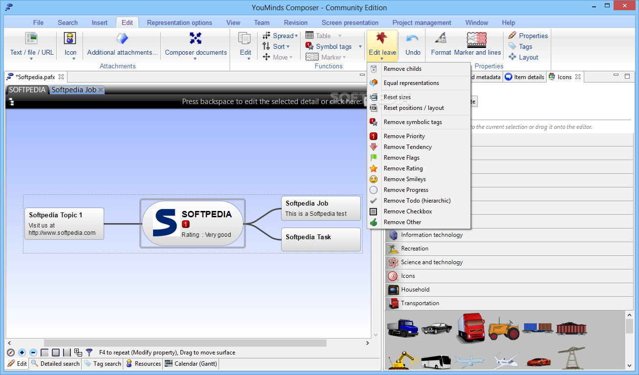
Task: Select the Softpedia Task node
Action: coord(321,239)
